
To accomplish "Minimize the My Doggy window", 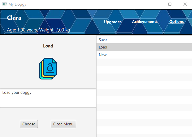I will point(155,4).
